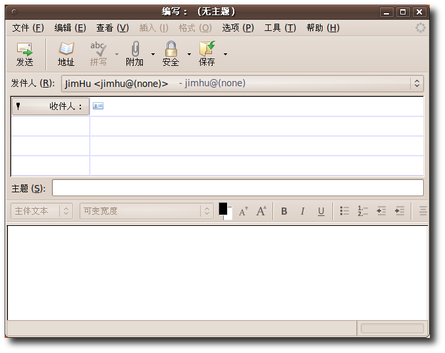Click the contact card icon in recipient row
This screenshot has height=353, width=445.
point(98,106)
